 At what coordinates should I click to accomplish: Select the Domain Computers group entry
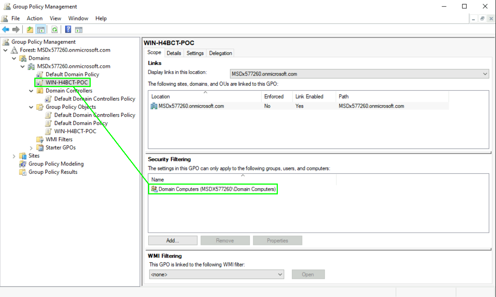pyautogui.click(x=217, y=189)
